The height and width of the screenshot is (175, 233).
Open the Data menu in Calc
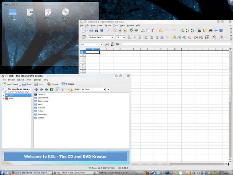tap(122, 26)
